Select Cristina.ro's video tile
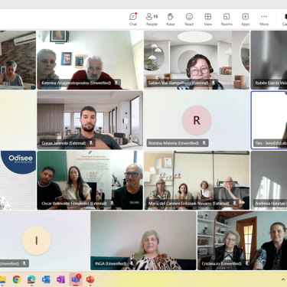This screenshot has width=287, height=287. point(242,240)
